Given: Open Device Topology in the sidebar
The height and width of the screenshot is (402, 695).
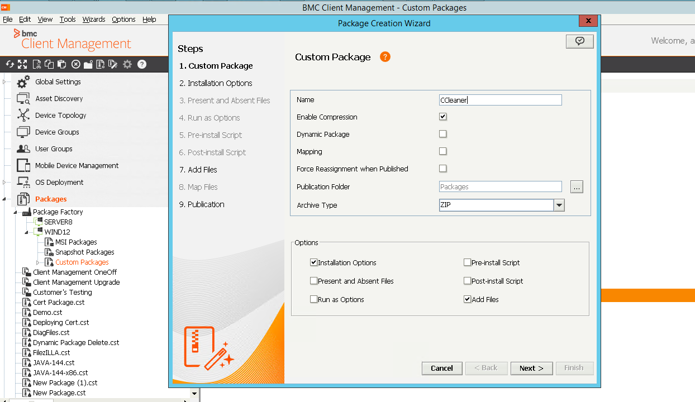Looking at the screenshot, I should (x=61, y=115).
